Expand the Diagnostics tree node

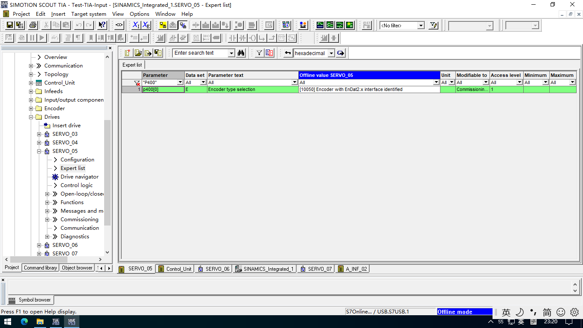point(47,237)
